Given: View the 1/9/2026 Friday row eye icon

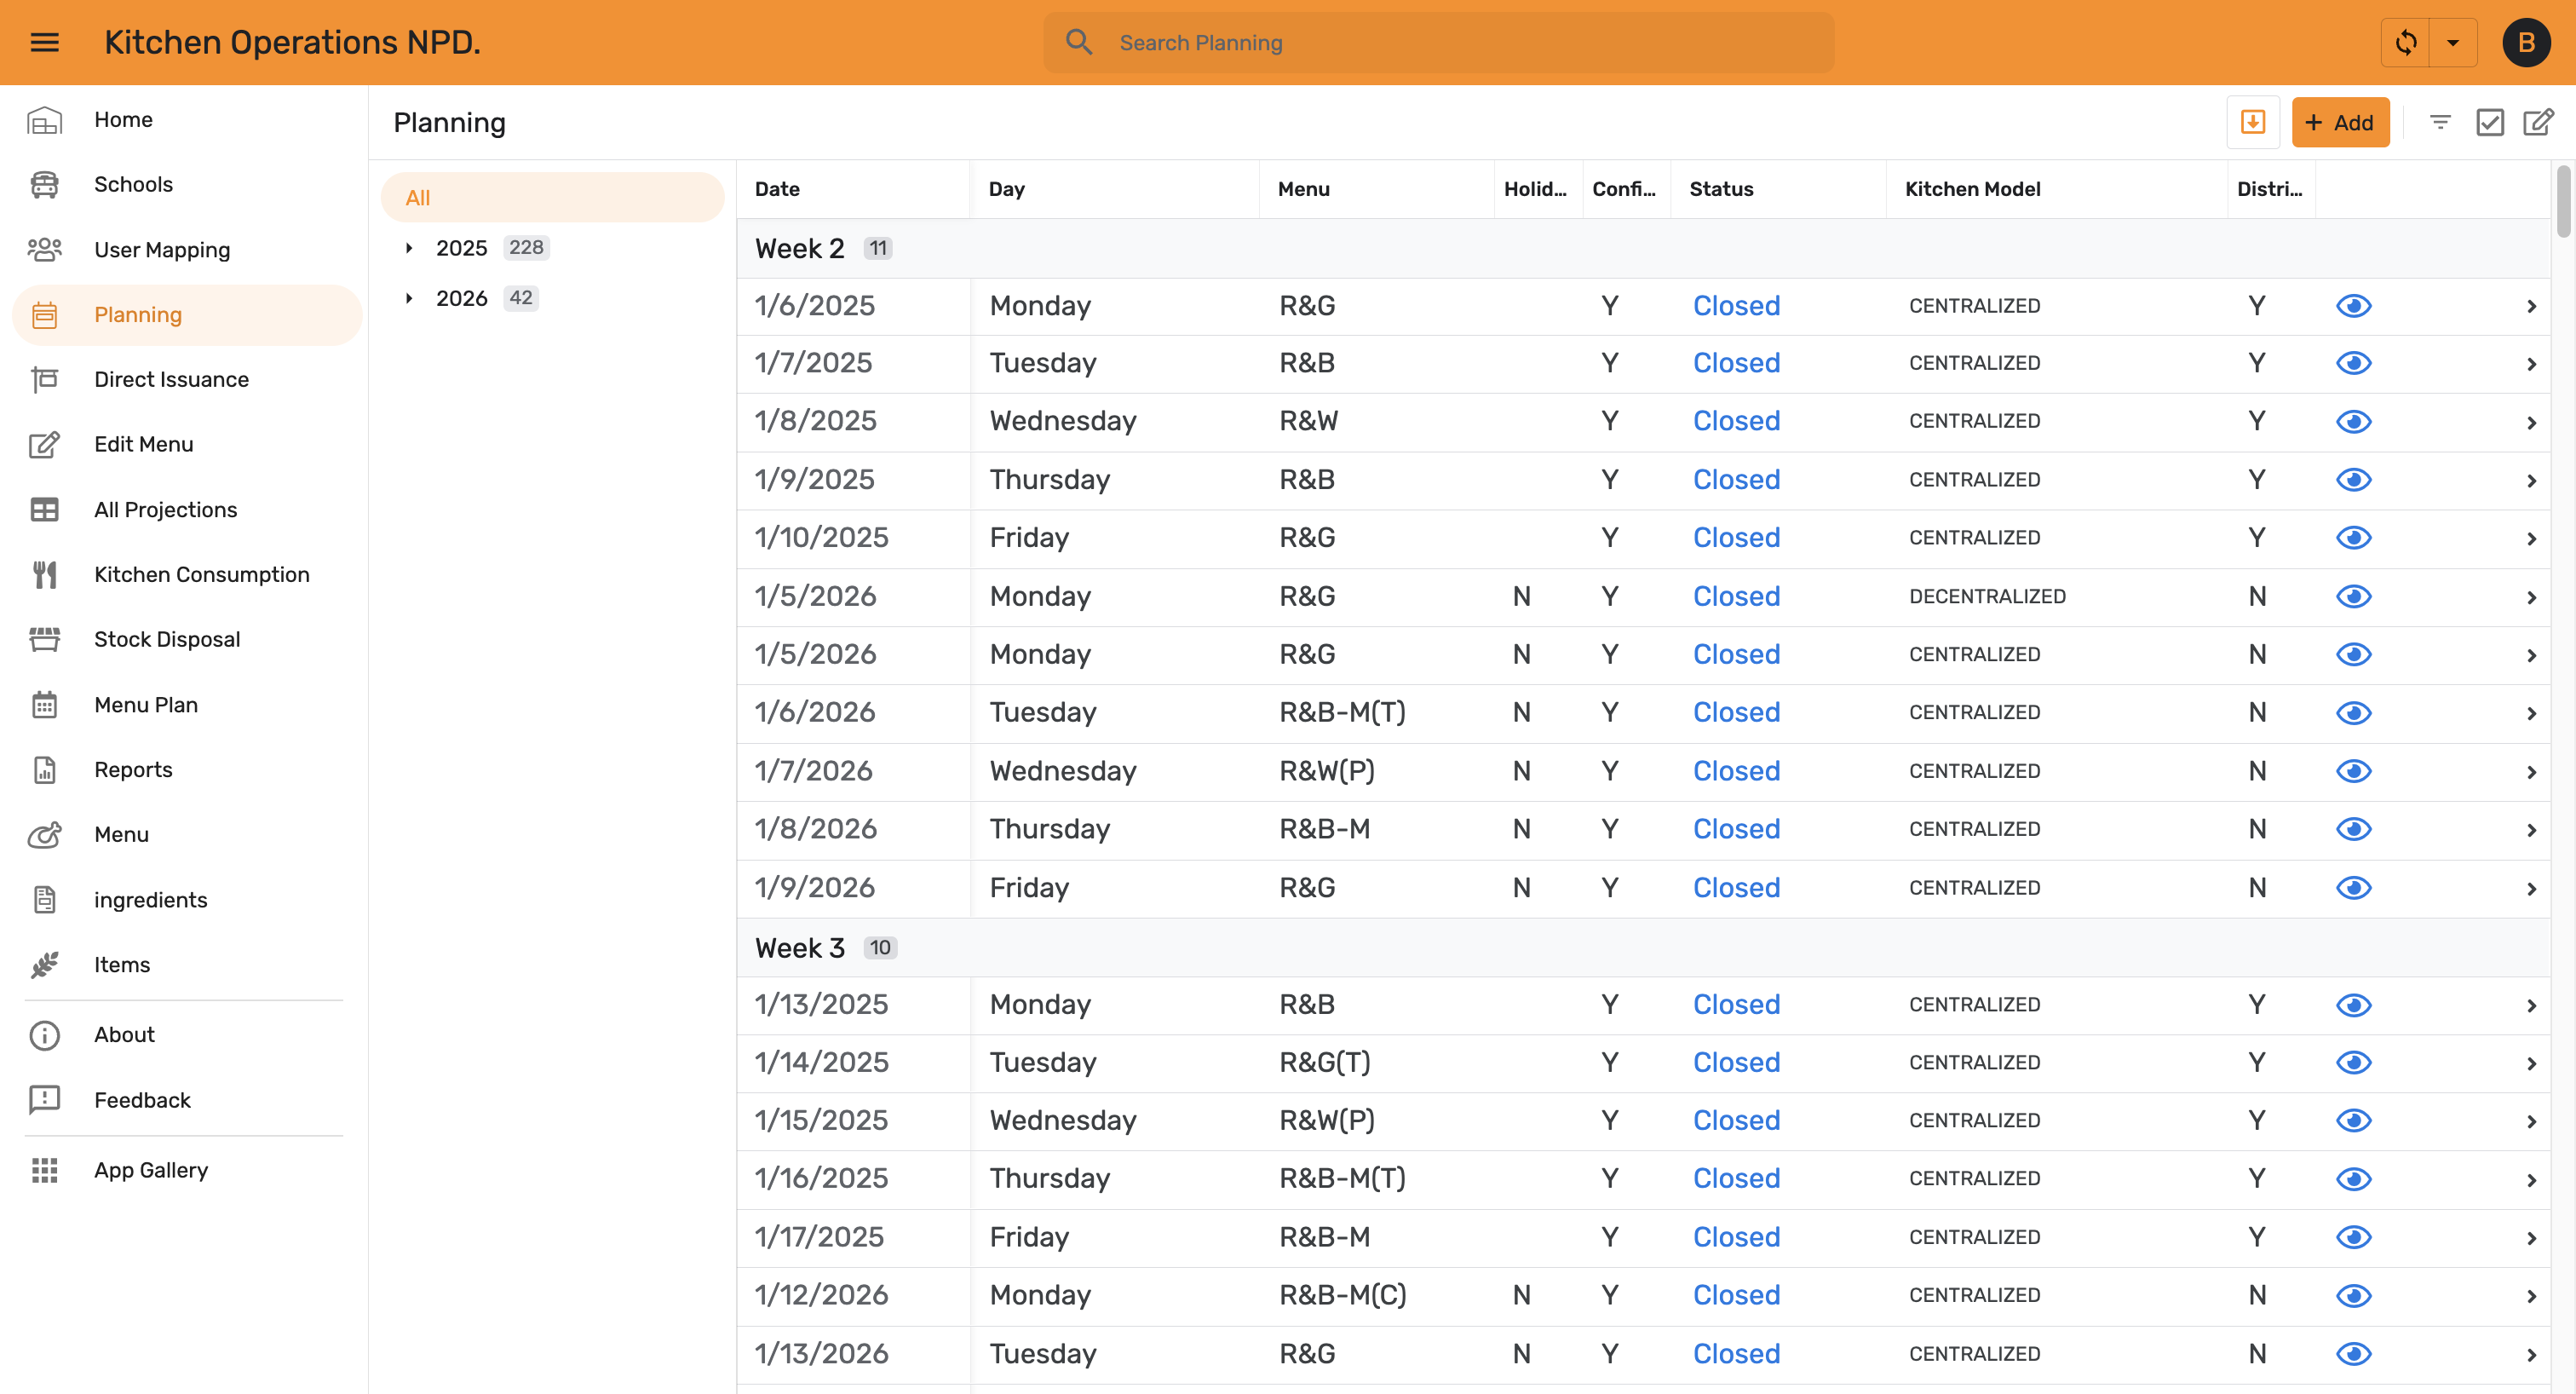Looking at the screenshot, I should click(x=2353, y=888).
